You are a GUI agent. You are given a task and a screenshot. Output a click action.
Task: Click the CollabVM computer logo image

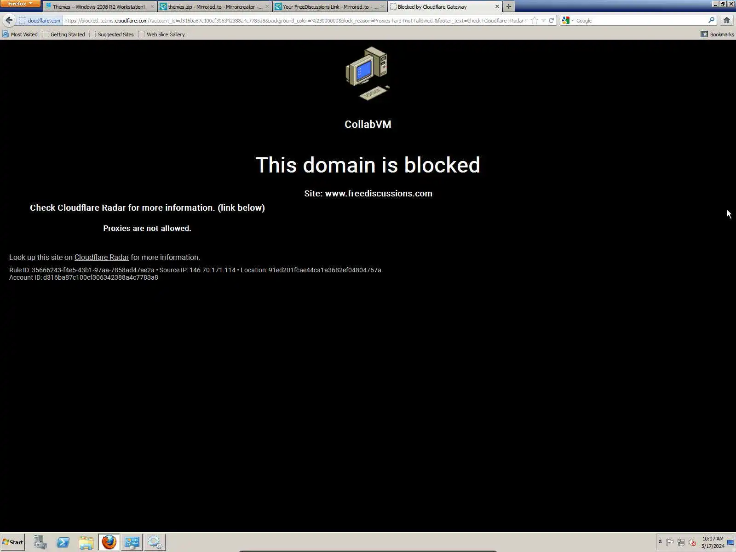[x=368, y=73]
